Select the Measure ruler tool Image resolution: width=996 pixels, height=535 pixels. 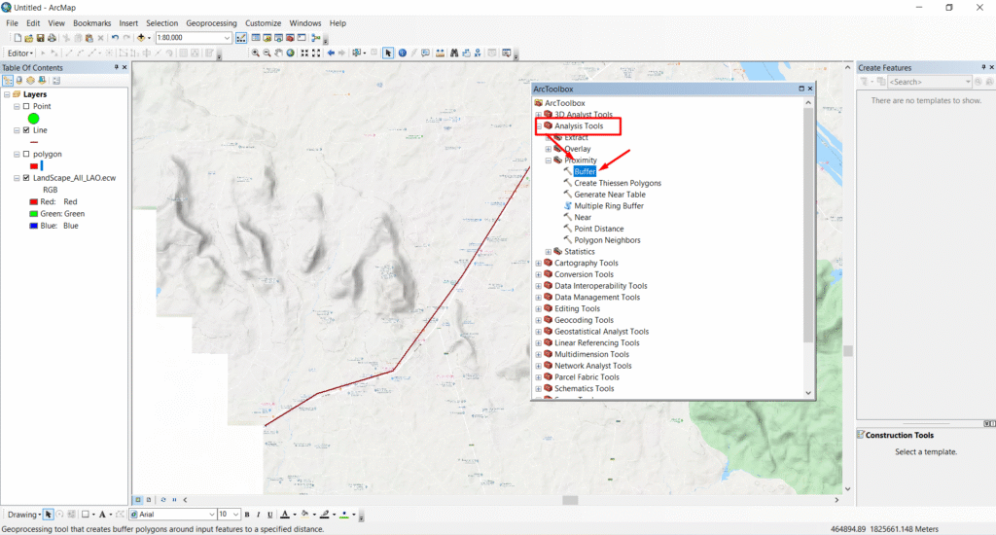coord(440,53)
